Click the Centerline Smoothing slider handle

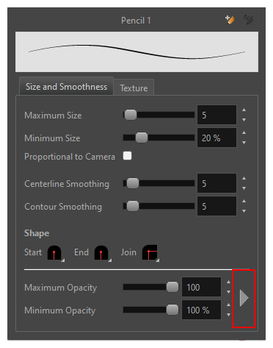point(133,183)
